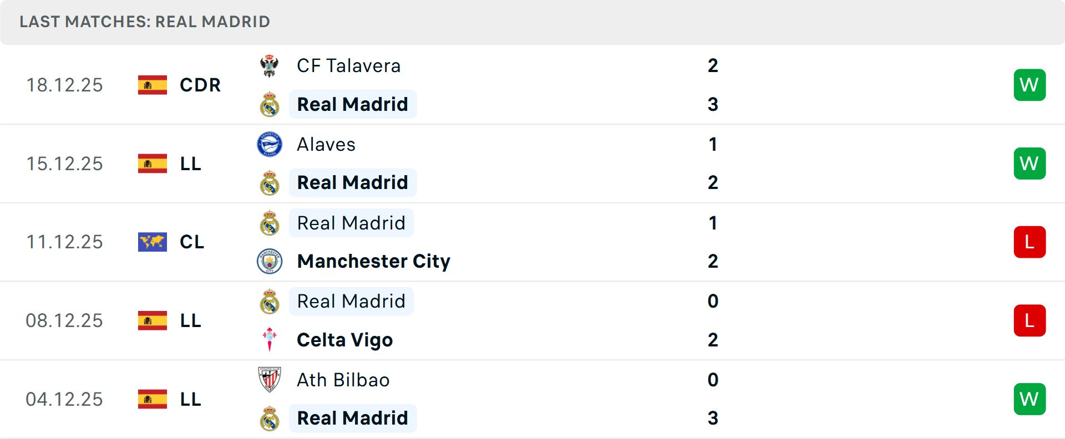
Task: Click the Last Matches: Real Madrid header
Action: tap(145, 22)
